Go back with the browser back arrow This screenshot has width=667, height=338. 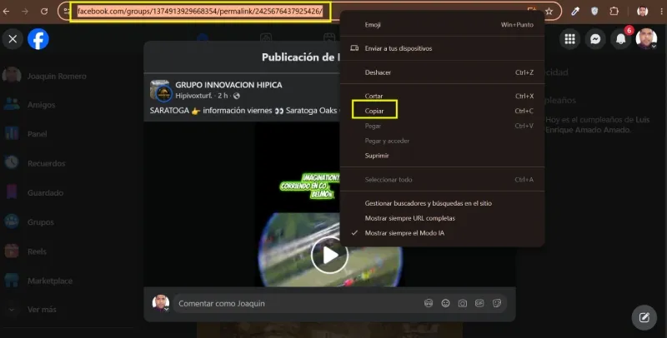(7, 12)
